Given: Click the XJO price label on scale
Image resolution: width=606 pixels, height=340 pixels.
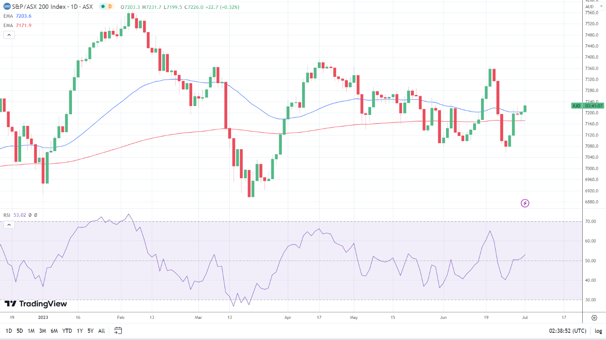Looking at the screenshot, I should tap(576, 106).
